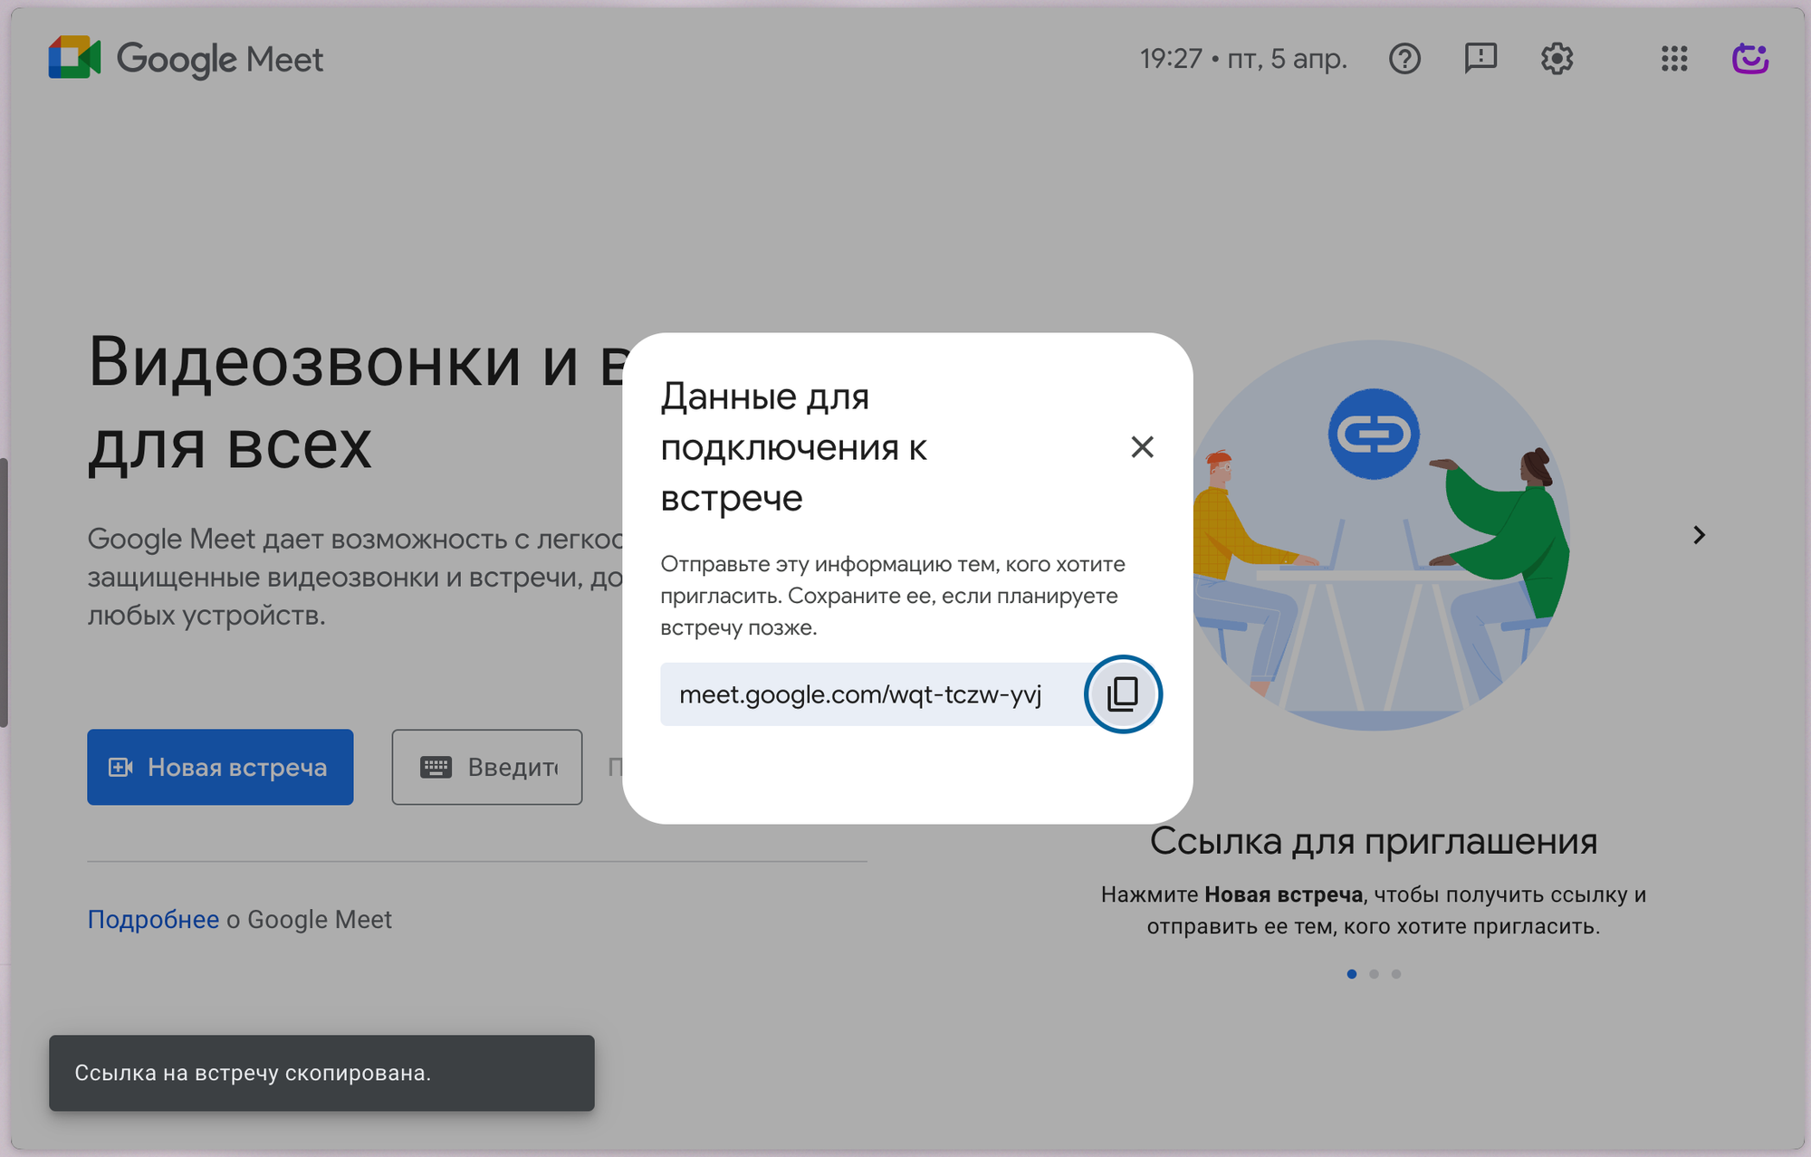The height and width of the screenshot is (1157, 1811).
Task: Click the Ссылка для приглашения heading
Action: (x=1374, y=841)
